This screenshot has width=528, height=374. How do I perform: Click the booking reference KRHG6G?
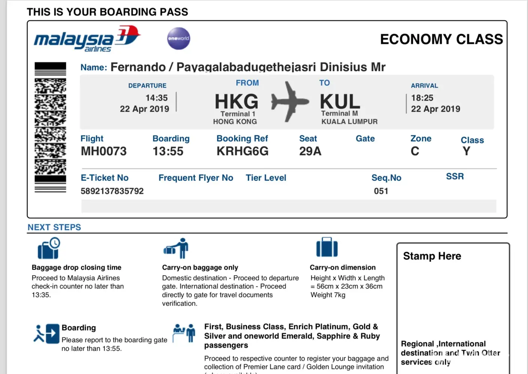pos(243,151)
